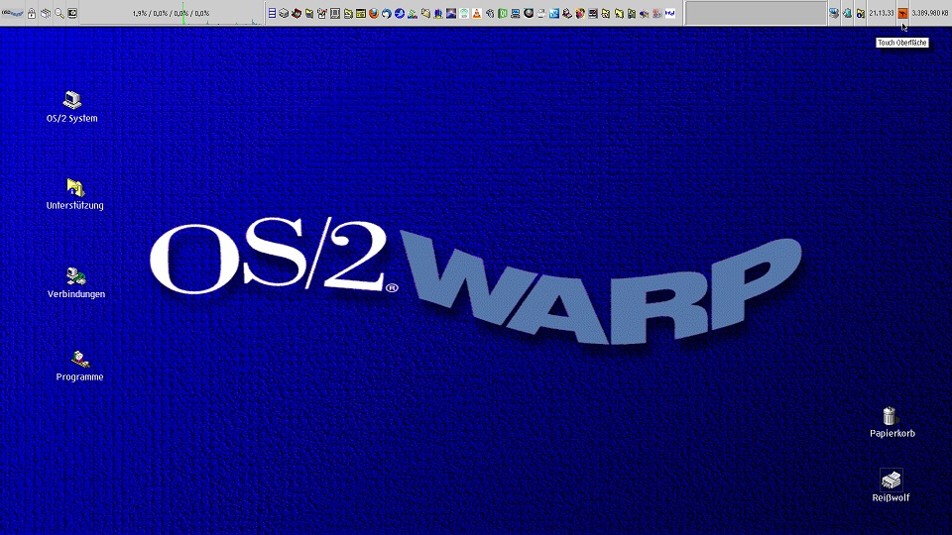This screenshot has height=535, width=952.
Task: Click the dark sphere icon in toolbar
Action: coord(529,13)
